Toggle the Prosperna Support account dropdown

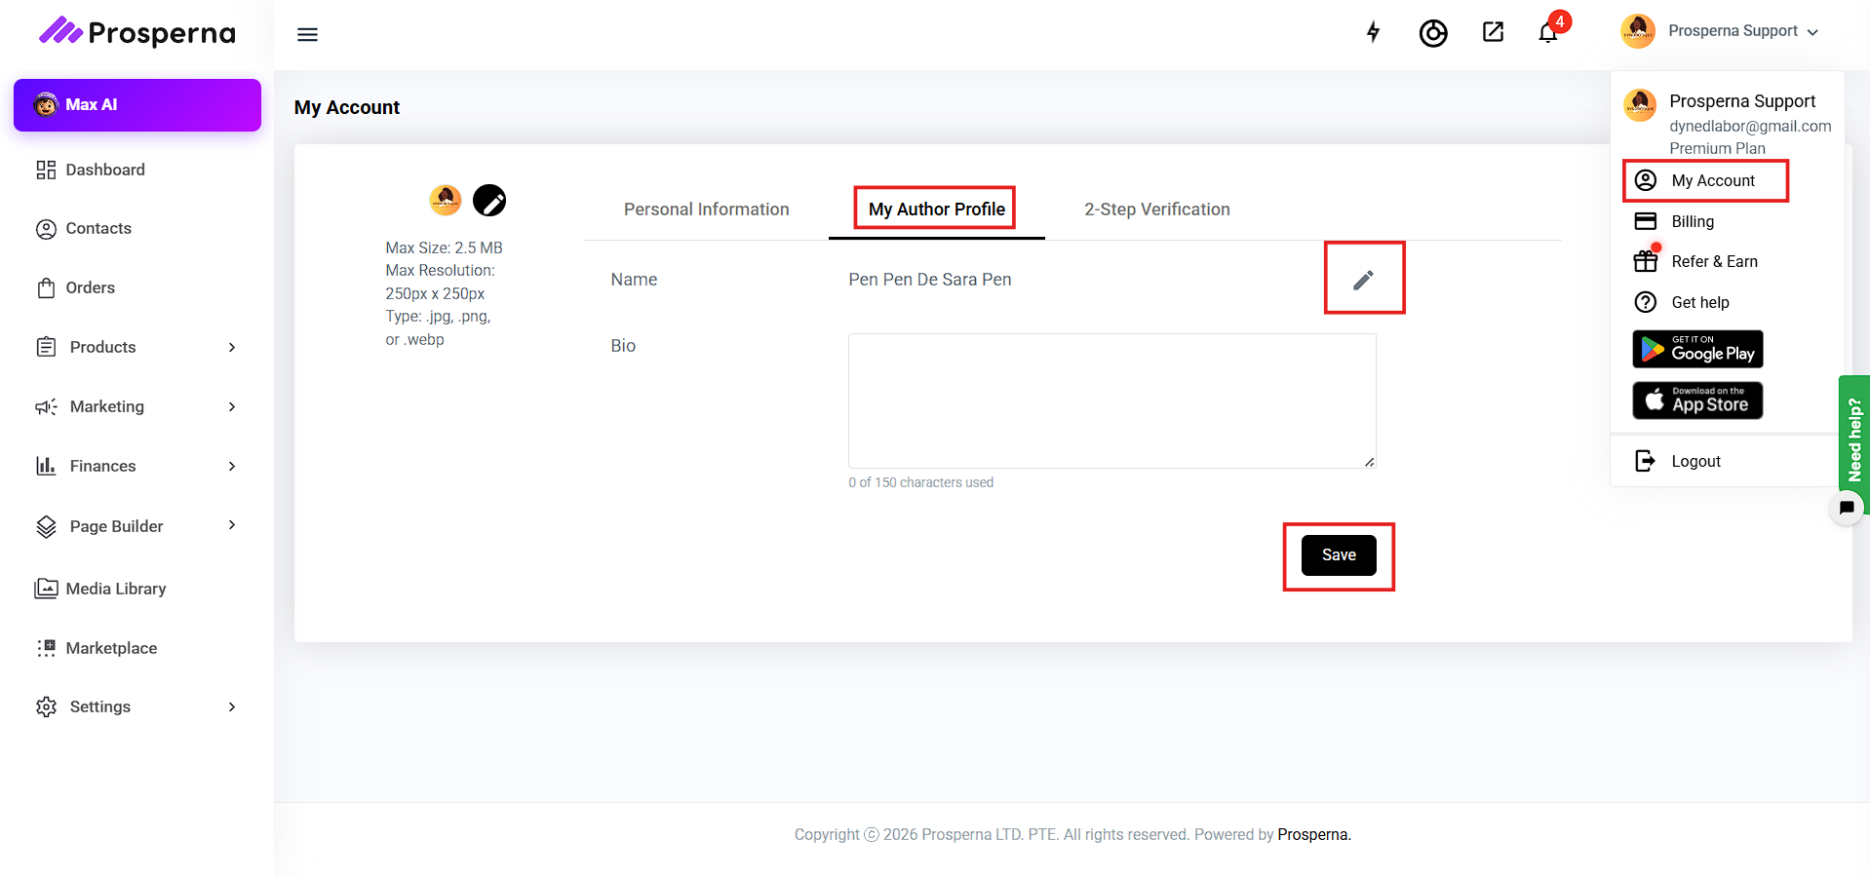point(1722,31)
